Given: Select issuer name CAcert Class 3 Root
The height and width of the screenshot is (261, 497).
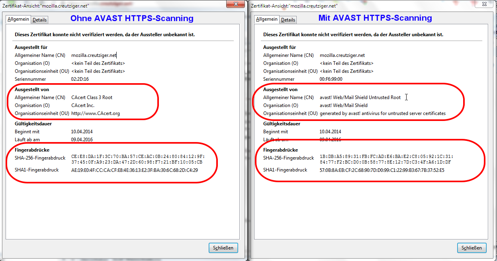Looking at the screenshot, I should point(92,97).
